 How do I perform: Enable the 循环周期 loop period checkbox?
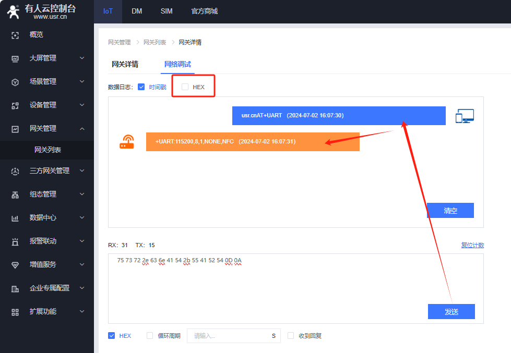pos(150,336)
